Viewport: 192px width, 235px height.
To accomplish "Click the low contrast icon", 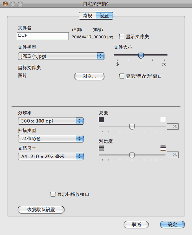I will click(x=101, y=148).
